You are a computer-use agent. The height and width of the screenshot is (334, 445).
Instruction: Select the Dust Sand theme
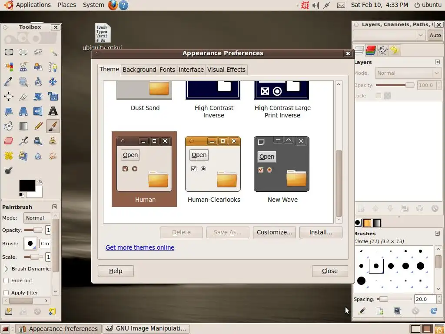[x=144, y=97]
